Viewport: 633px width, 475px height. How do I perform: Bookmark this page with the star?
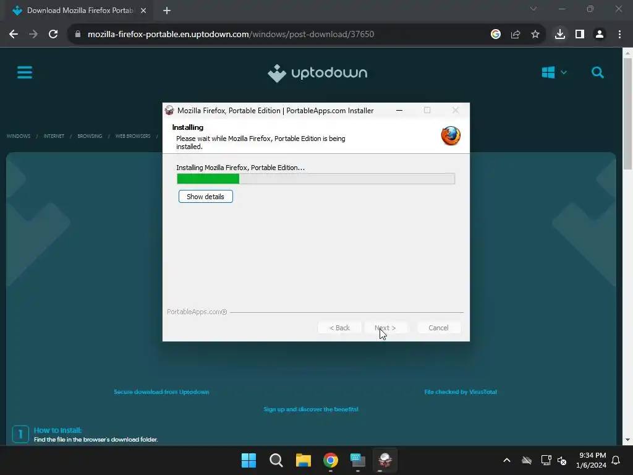(535, 35)
